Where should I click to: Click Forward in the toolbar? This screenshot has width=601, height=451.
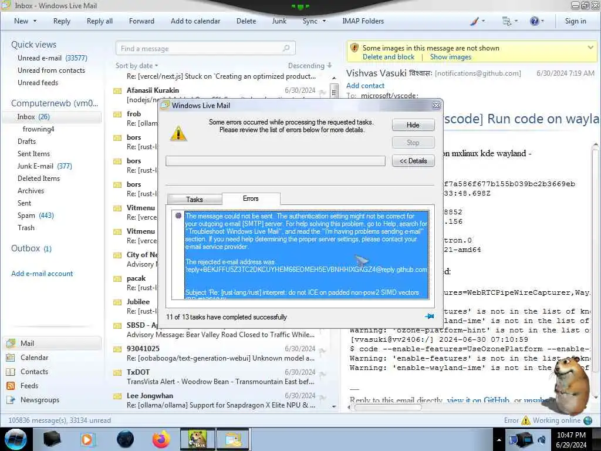[141, 21]
